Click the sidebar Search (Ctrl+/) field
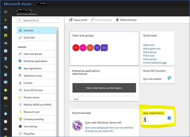The image size is (190, 137). 38,20
